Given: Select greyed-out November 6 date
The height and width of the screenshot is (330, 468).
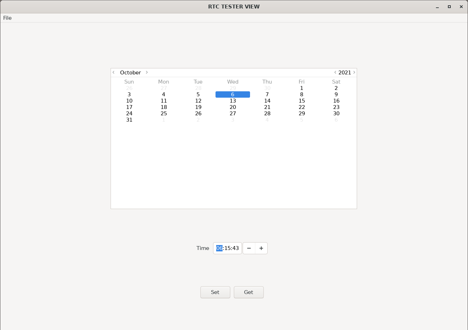Looking at the screenshot, I should [x=336, y=120].
